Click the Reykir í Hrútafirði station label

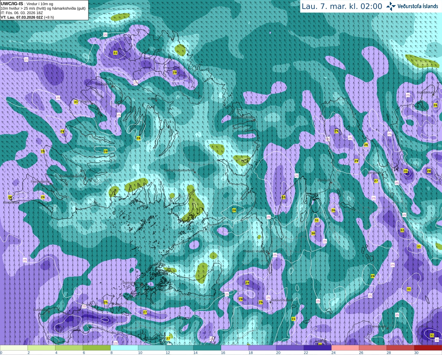pyautogui.click(x=256, y=251)
